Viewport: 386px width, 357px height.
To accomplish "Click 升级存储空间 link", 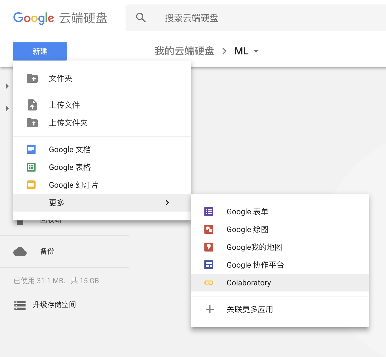I will [54, 305].
